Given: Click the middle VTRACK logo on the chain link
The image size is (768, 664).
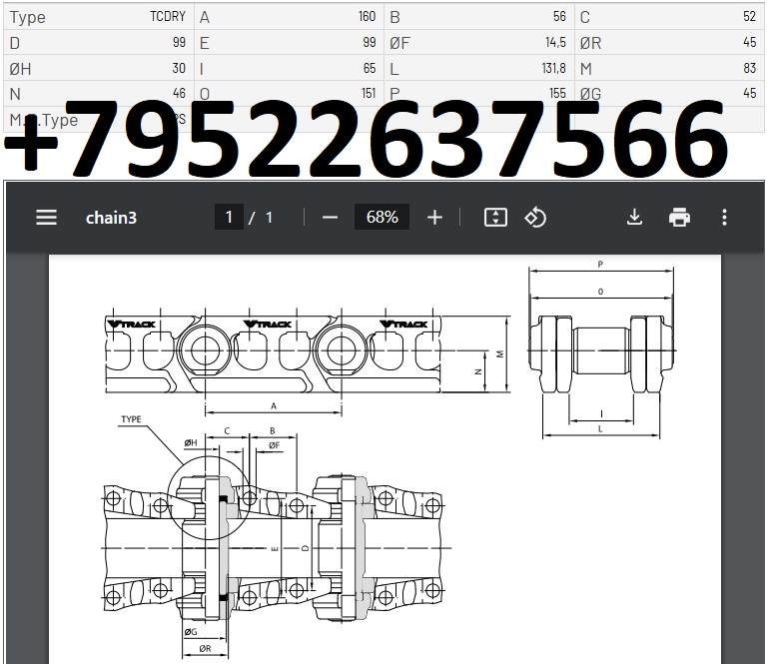Looking at the screenshot, I should click(266, 324).
